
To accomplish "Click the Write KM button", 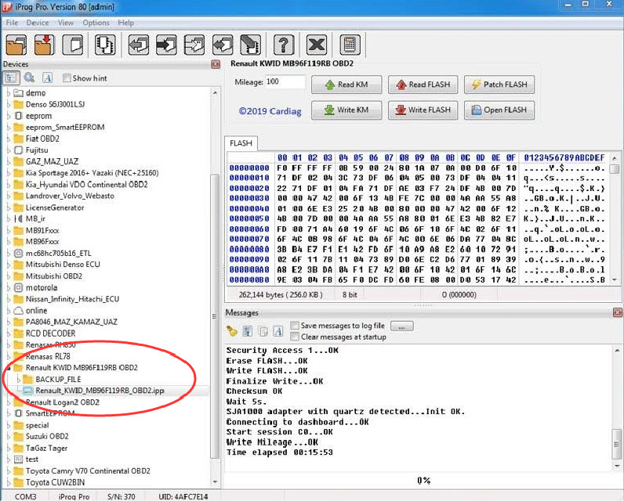I will 346,110.
